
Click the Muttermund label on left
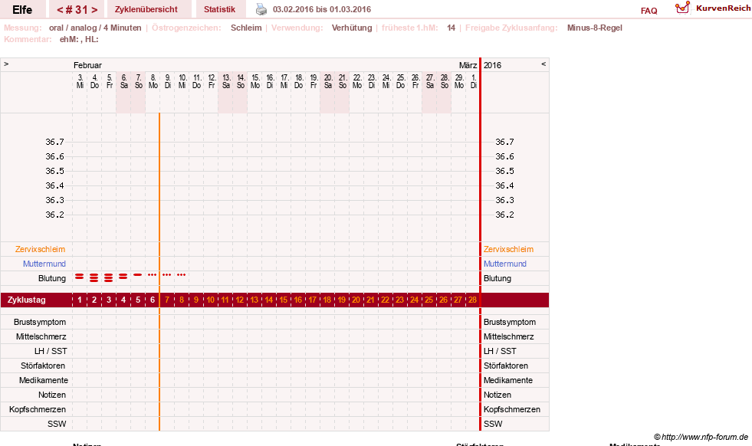(x=44, y=264)
